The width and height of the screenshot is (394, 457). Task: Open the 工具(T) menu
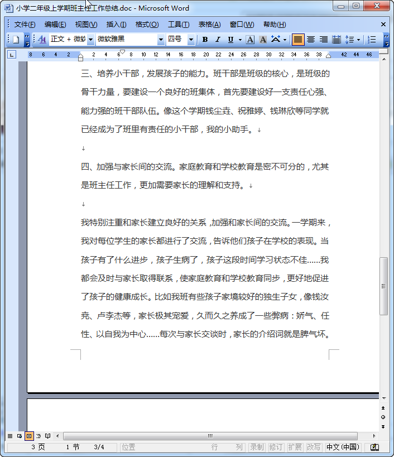pyautogui.click(x=179, y=25)
